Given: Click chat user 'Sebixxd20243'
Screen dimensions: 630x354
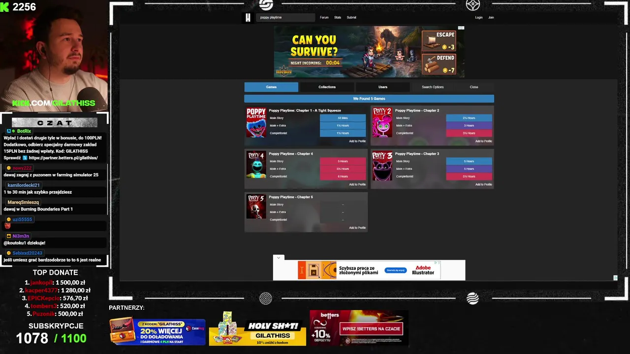Looking at the screenshot, I should [x=27, y=253].
